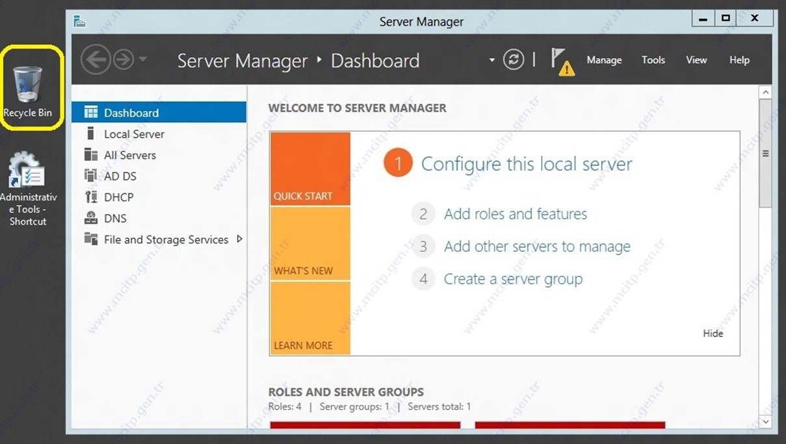
Task: Click the 'Roles: 4' status text
Action: [x=285, y=406]
